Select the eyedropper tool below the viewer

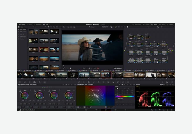point(64,68)
